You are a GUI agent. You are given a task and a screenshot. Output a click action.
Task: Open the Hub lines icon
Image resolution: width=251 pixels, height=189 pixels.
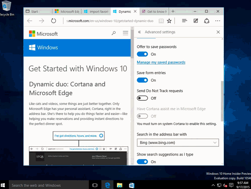184,21
